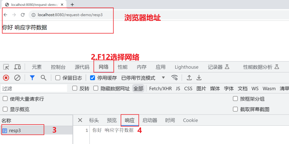Screen dimensions: 289x144
Task: Open the 标头 tab of request details
Action: [94, 120]
